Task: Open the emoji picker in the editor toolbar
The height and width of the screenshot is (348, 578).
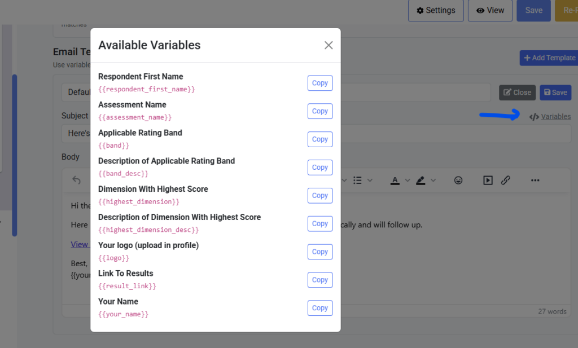Action: click(x=458, y=180)
